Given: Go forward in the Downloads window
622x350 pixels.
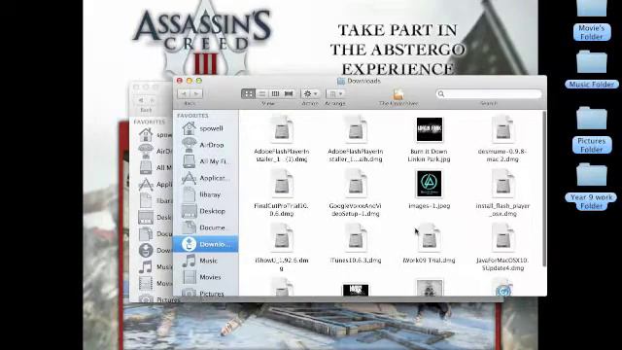Looking at the screenshot, I should (196, 93).
